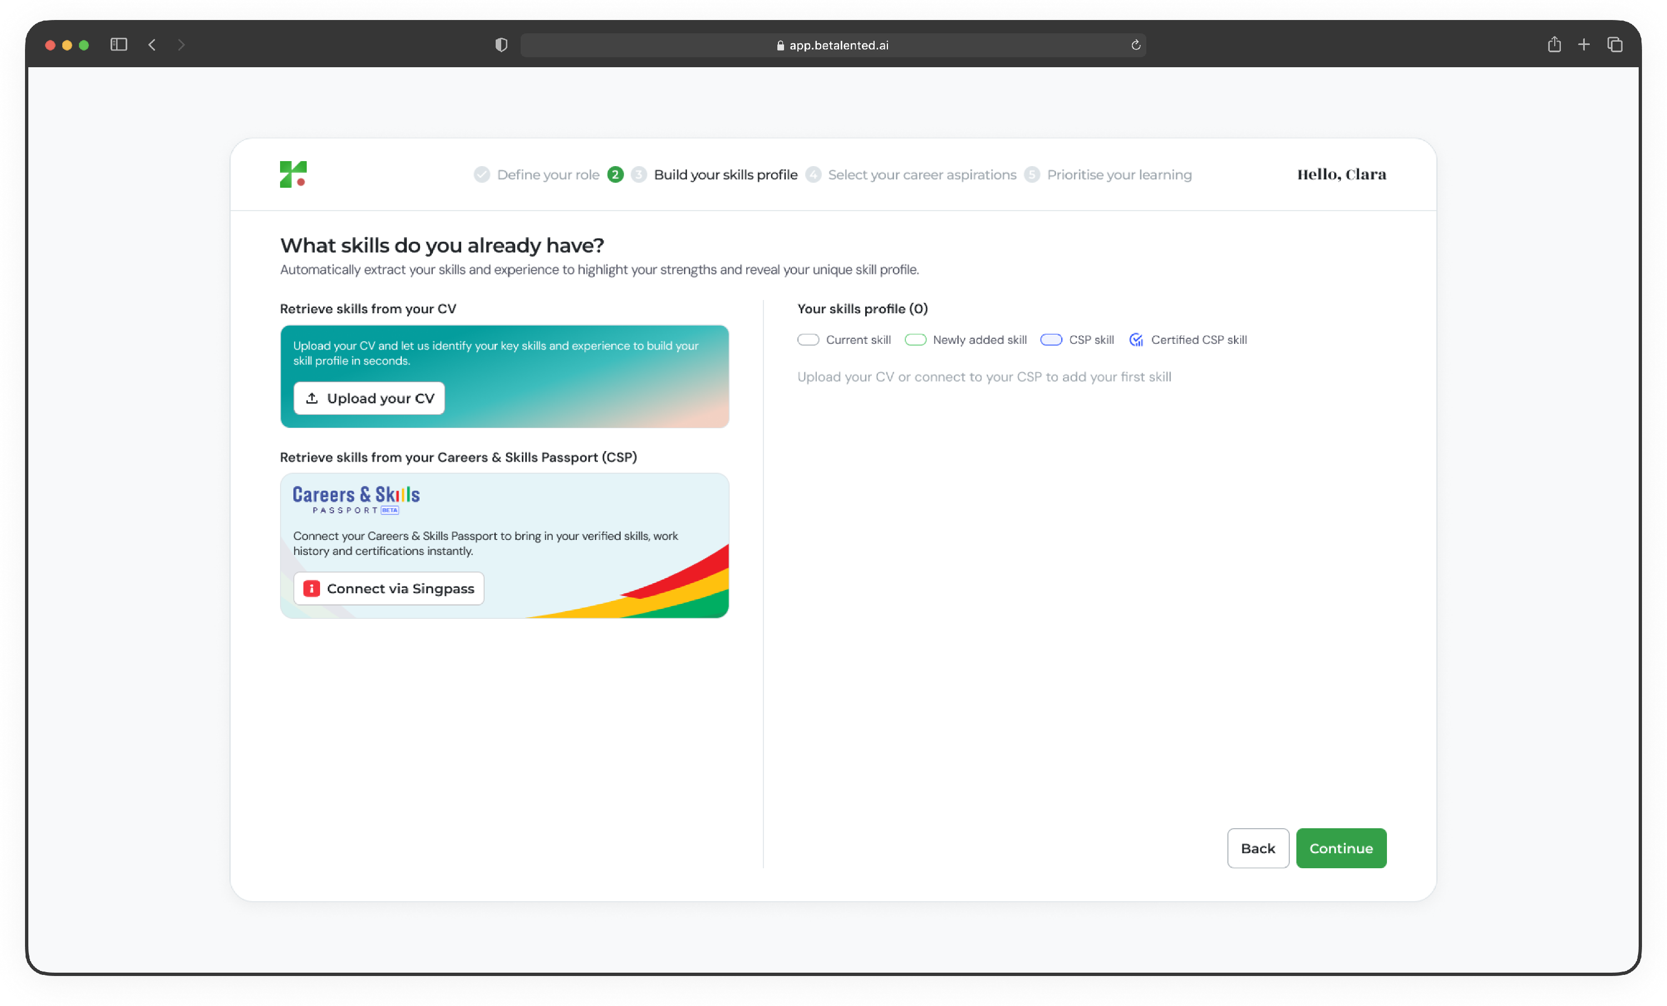Click the Certified CSP skill badge icon
Viewport: 1667px width, 1006px height.
[x=1136, y=339]
